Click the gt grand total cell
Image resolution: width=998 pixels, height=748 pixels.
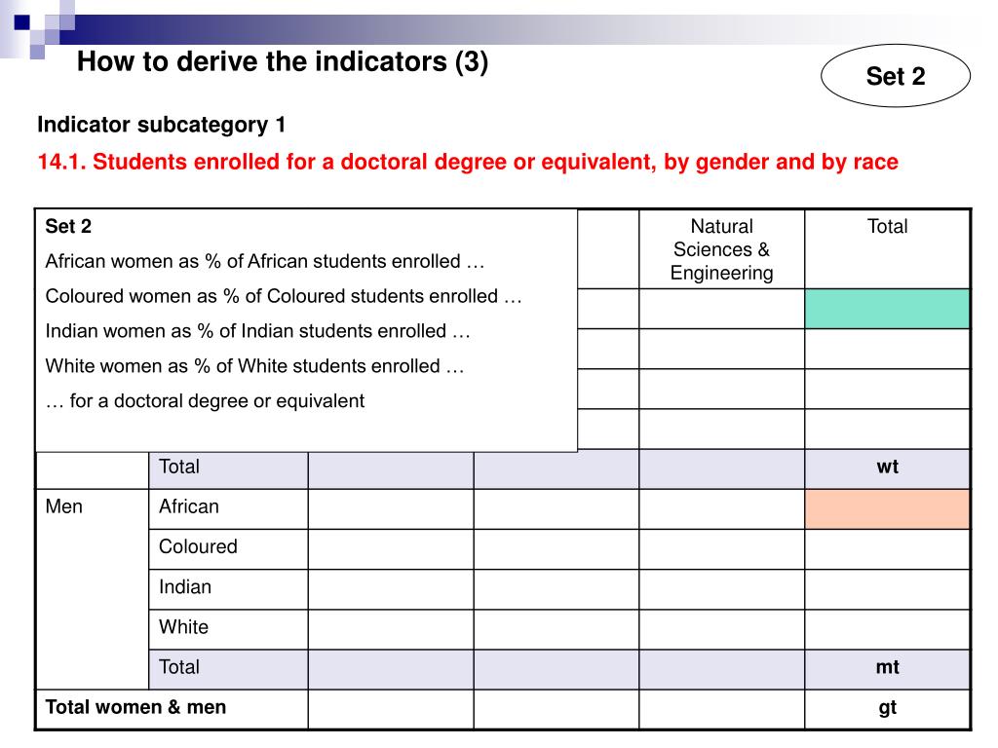[887, 708]
